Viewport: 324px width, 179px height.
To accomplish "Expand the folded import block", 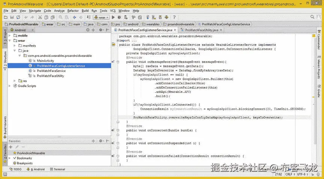I will pos(118,40).
